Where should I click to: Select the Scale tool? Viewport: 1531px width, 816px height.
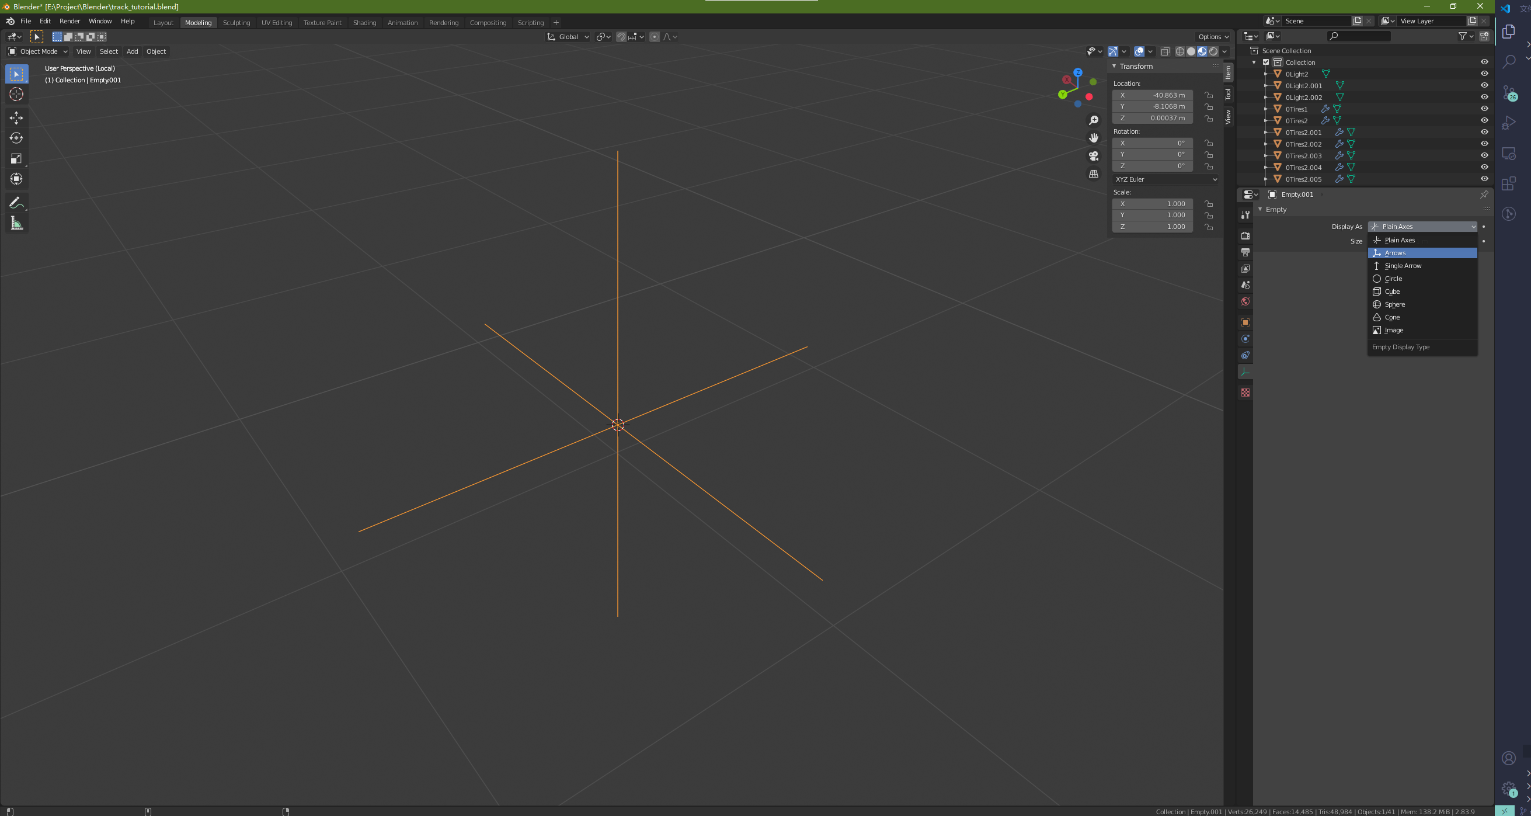point(16,159)
